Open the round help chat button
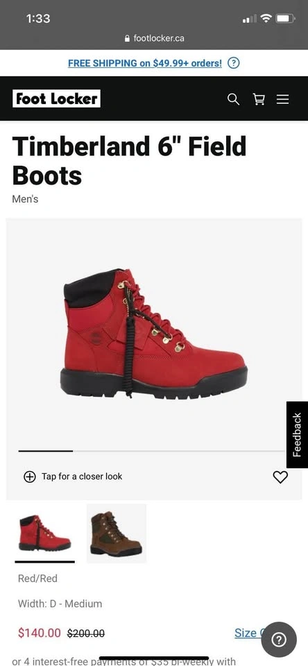This screenshot has height=666, width=308. [279, 640]
